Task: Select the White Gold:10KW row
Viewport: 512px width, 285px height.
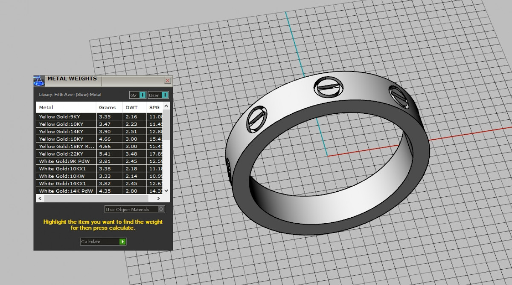Action: coord(66,176)
